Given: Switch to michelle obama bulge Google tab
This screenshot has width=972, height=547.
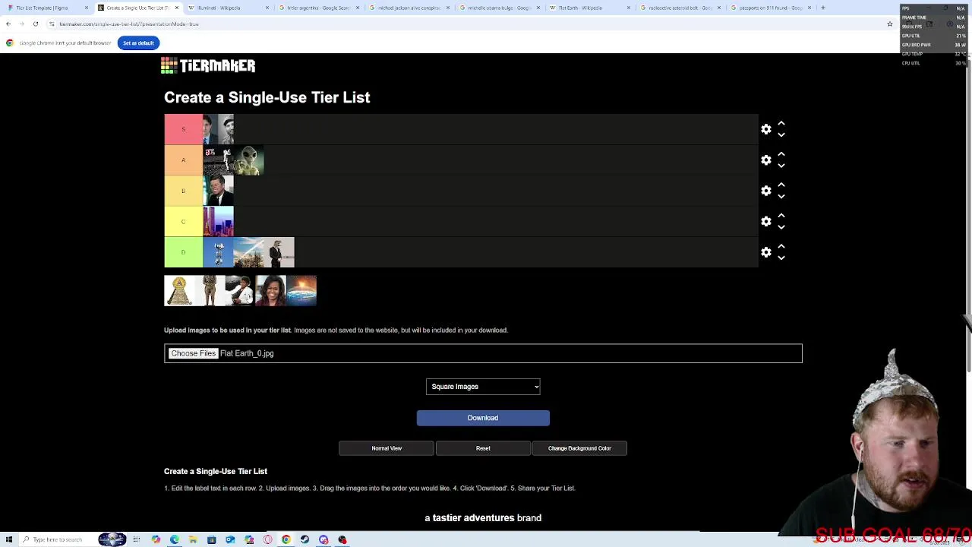Looking at the screenshot, I should [x=499, y=8].
